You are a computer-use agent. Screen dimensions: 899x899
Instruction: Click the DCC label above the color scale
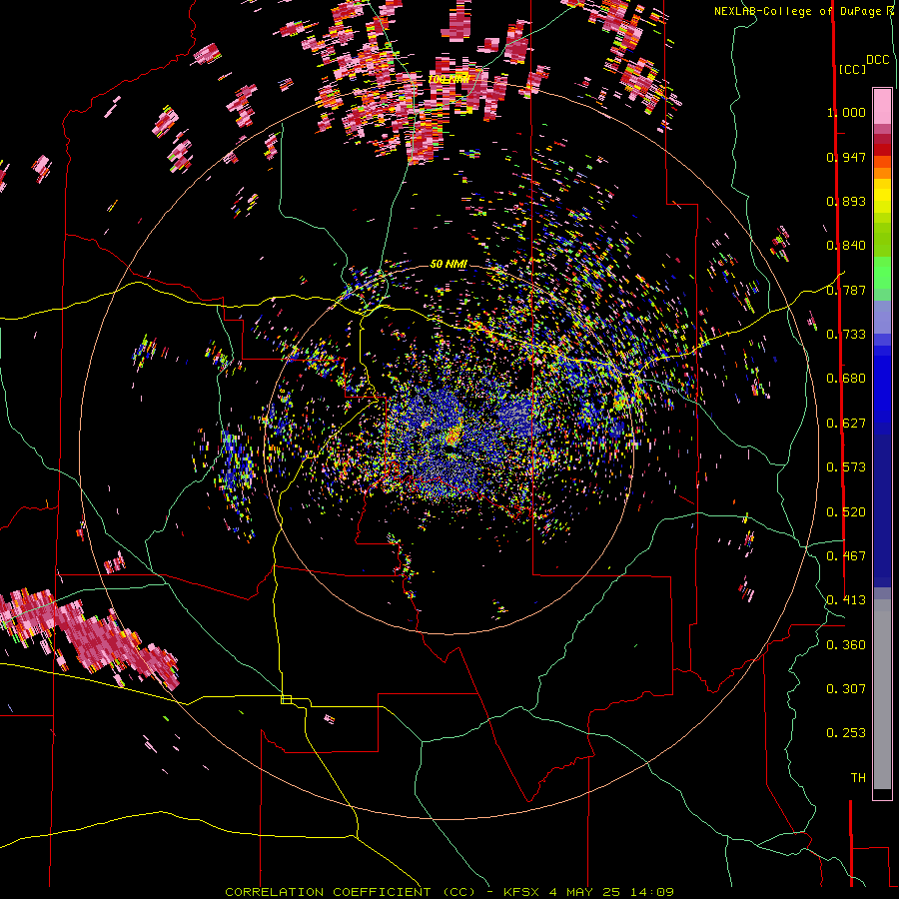[x=877, y=60]
